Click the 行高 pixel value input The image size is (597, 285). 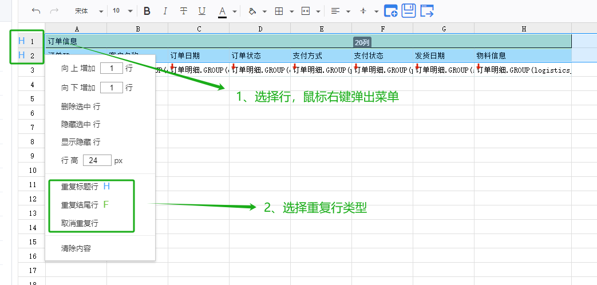[x=97, y=160]
